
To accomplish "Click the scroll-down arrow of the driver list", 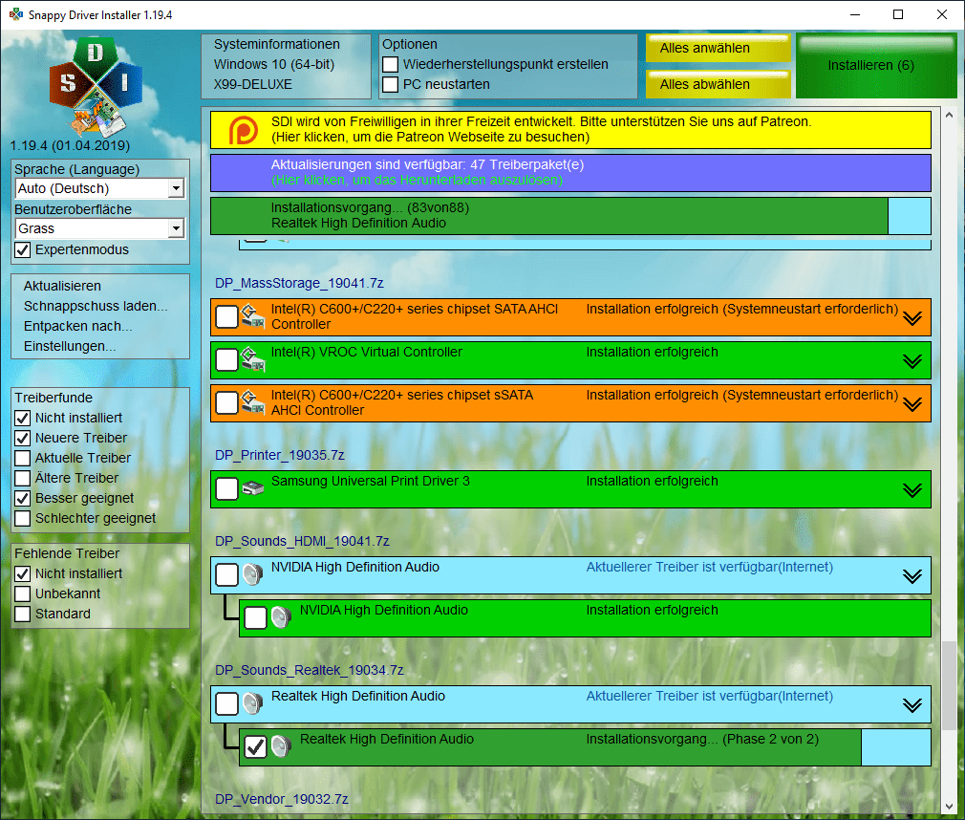I will (949, 805).
